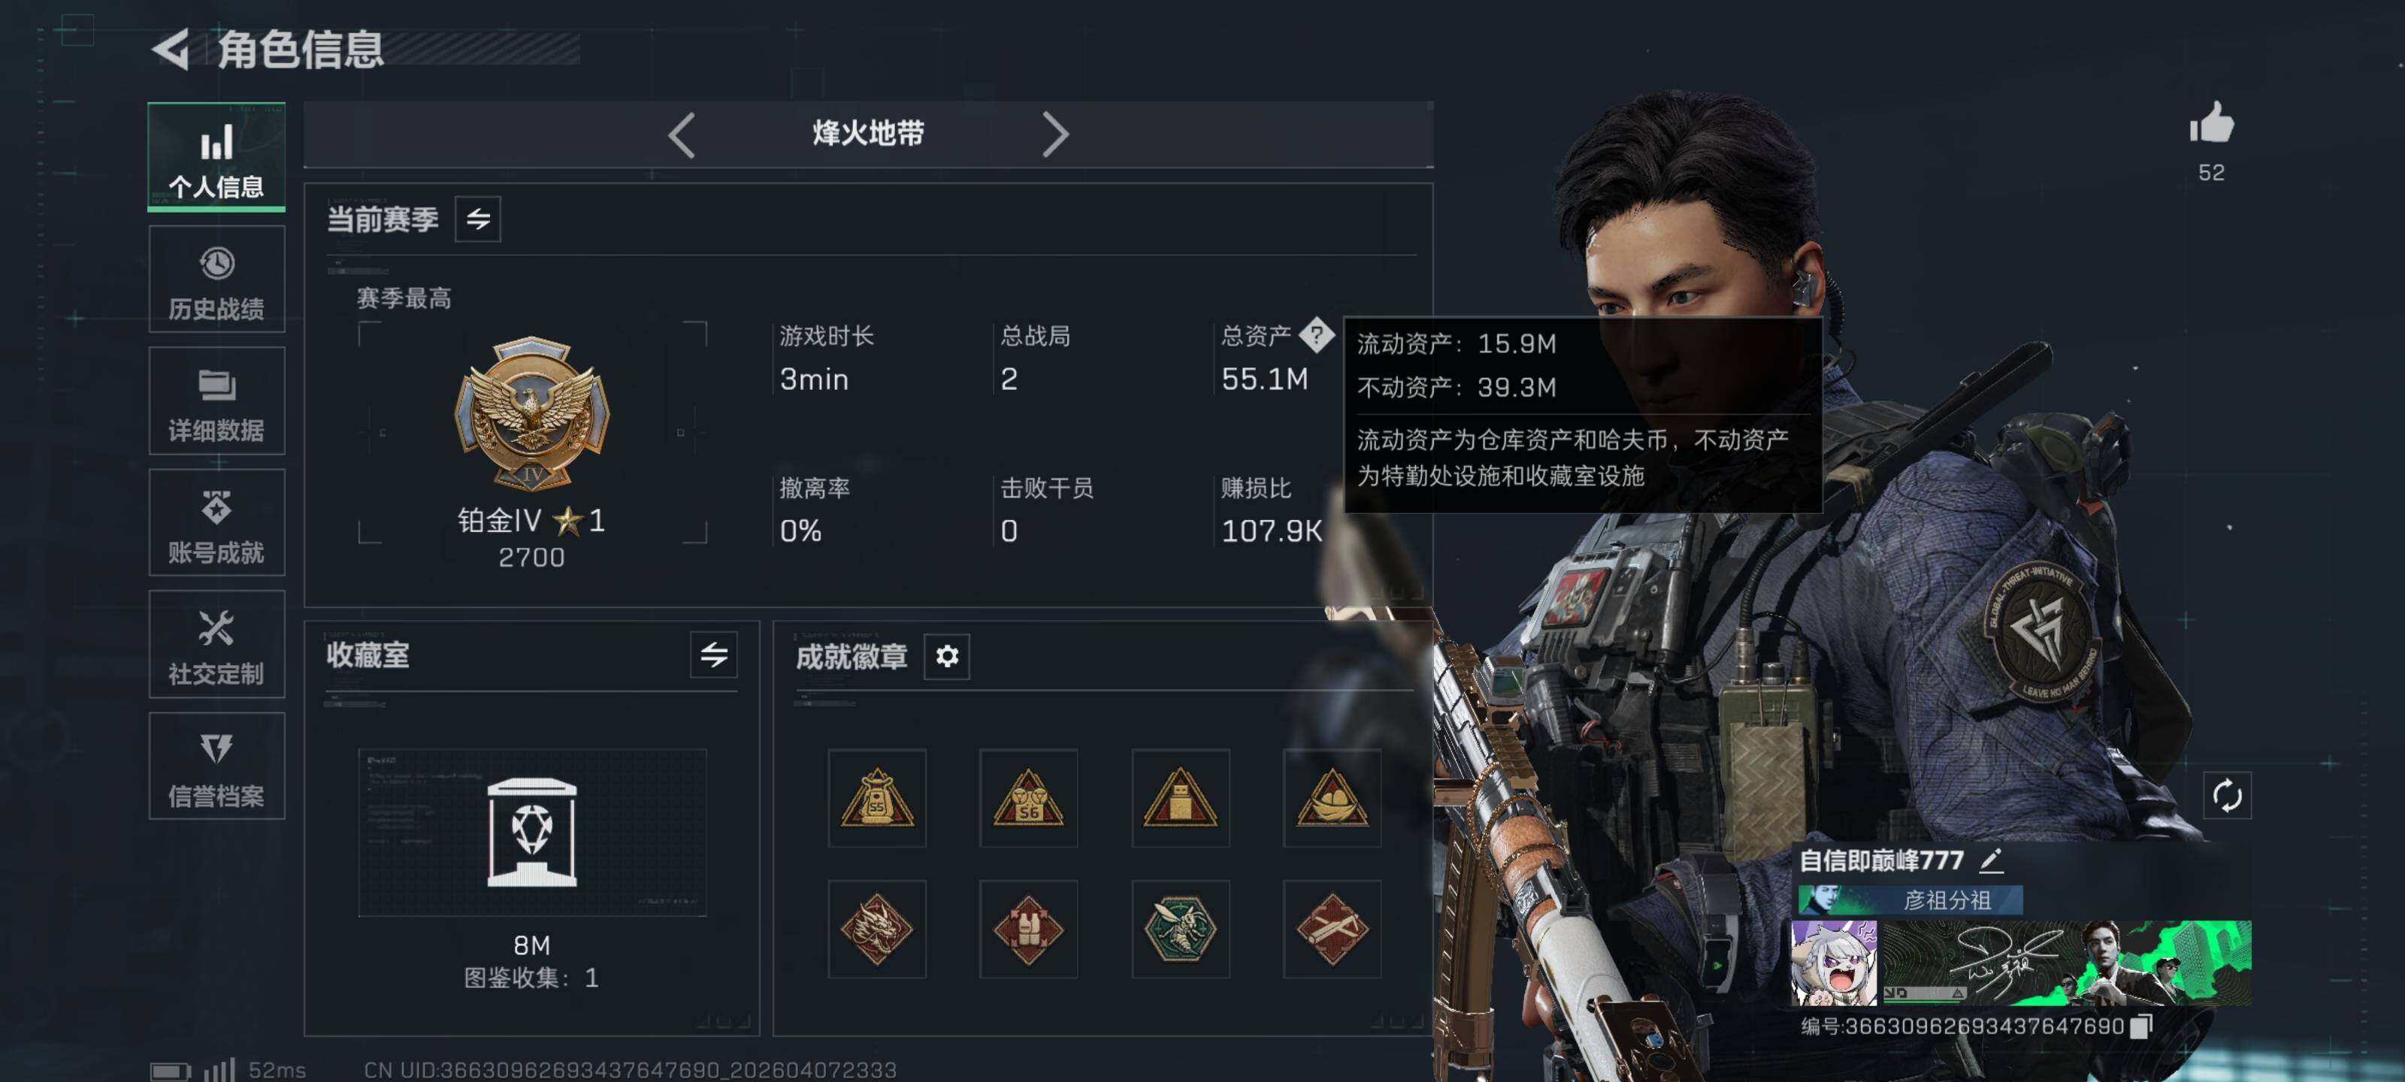Edit nickname 自信即巅峰777 with the pencil icon

[x=1990, y=860]
